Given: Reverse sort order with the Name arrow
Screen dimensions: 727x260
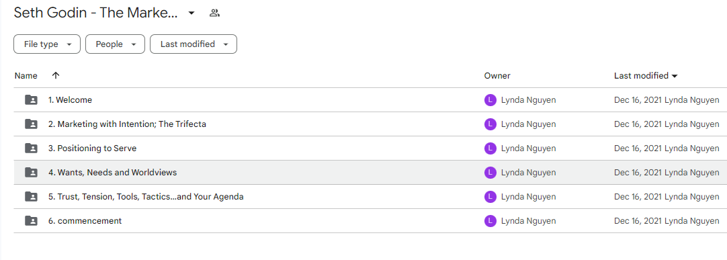Looking at the screenshot, I should coord(56,75).
